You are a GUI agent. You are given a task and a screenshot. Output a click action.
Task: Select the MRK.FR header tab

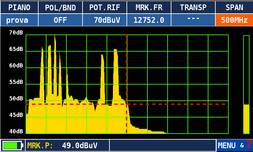coord(149,7)
